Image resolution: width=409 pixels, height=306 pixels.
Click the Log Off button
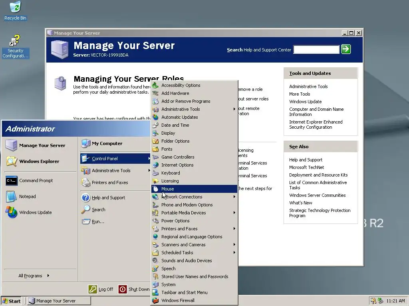[101, 289]
